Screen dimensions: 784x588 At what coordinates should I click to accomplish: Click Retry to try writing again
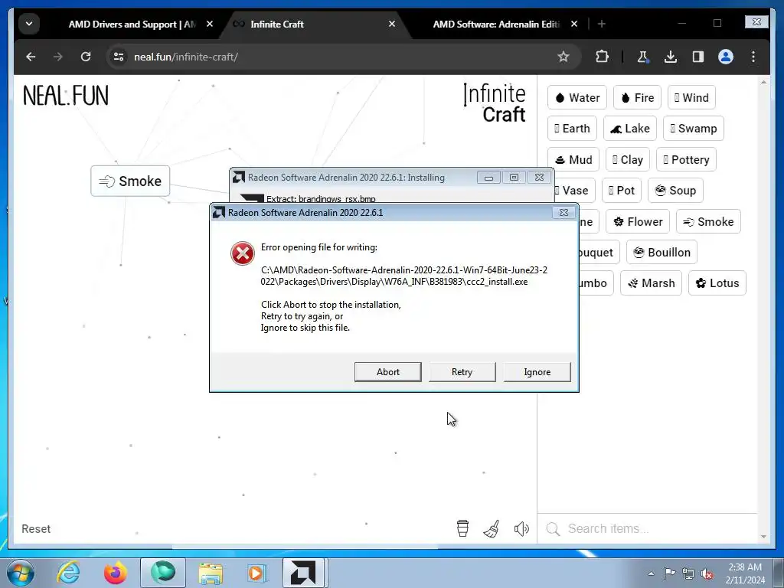pos(462,372)
